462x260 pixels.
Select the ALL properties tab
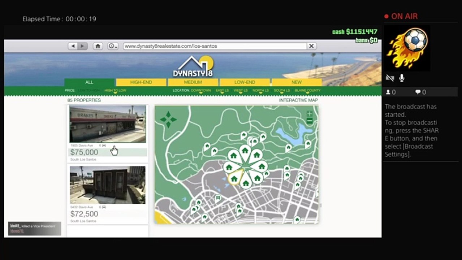89,82
